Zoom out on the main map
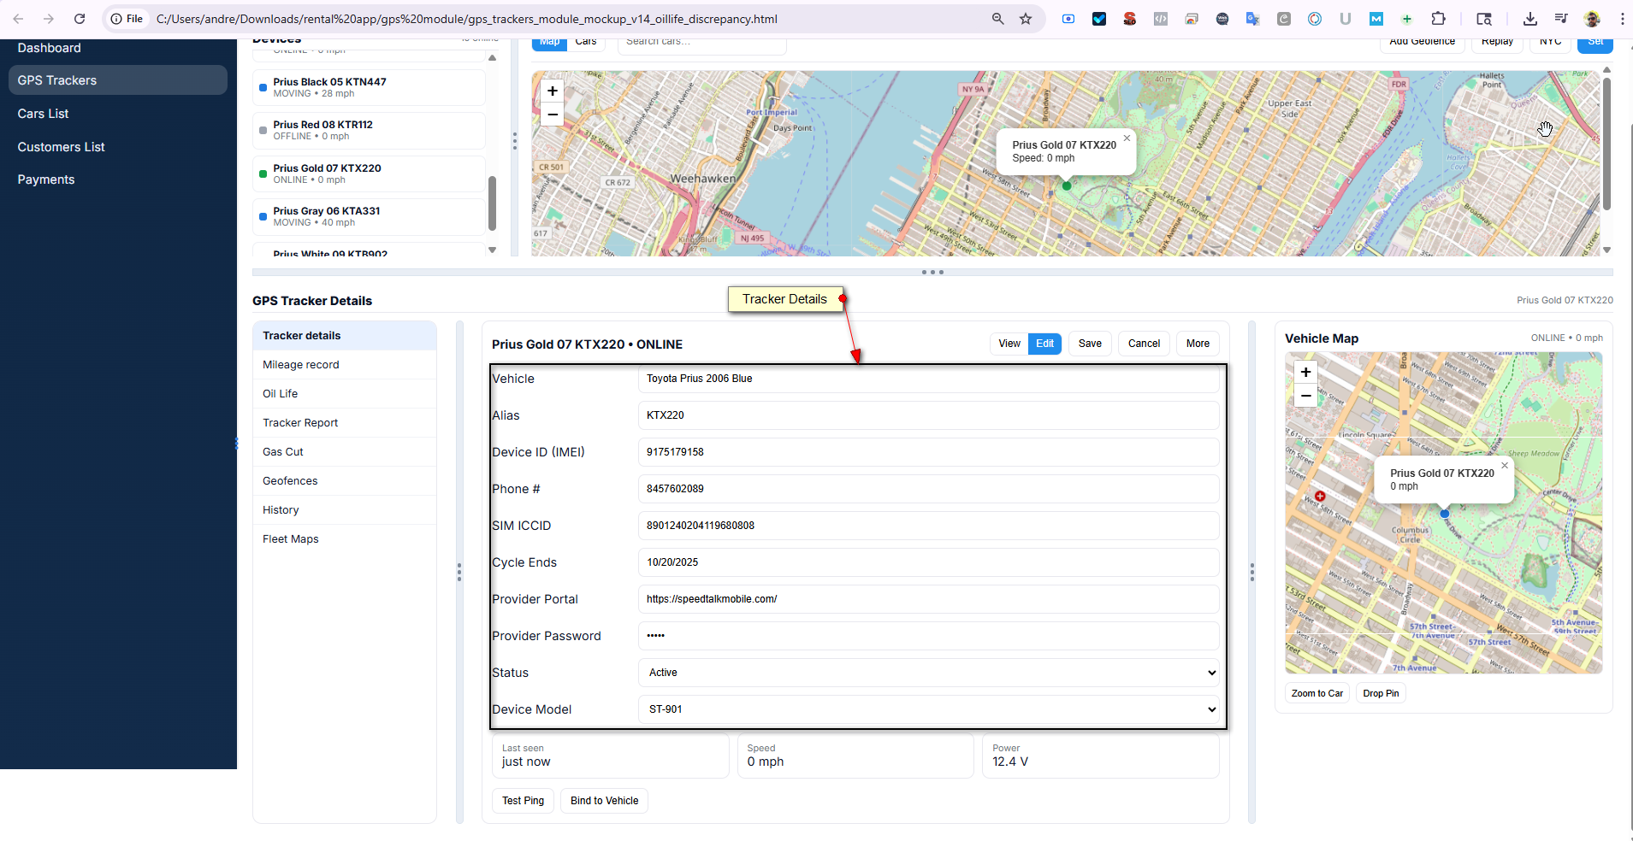The height and width of the screenshot is (841, 1633). pyautogui.click(x=552, y=115)
